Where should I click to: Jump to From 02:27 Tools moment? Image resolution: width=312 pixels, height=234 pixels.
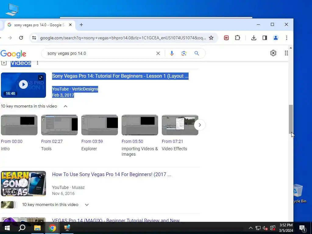[x=52, y=141]
